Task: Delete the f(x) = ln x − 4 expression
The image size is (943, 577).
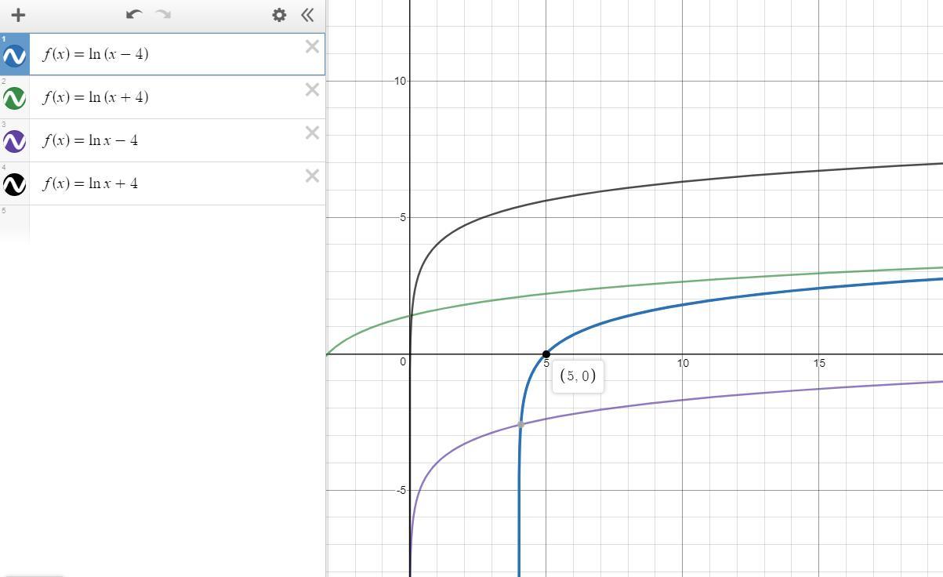Action: [x=312, y=132]
